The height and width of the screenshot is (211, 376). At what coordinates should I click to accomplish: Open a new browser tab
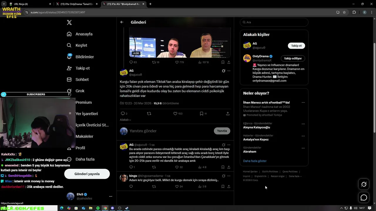coord(150,4)
